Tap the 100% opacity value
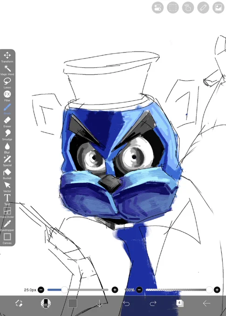Screen dimensions: 226x316 coord(130,290)
